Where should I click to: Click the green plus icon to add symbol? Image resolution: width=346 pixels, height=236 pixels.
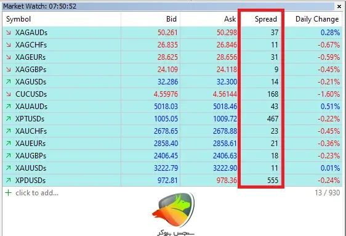(x=9, y=193)
